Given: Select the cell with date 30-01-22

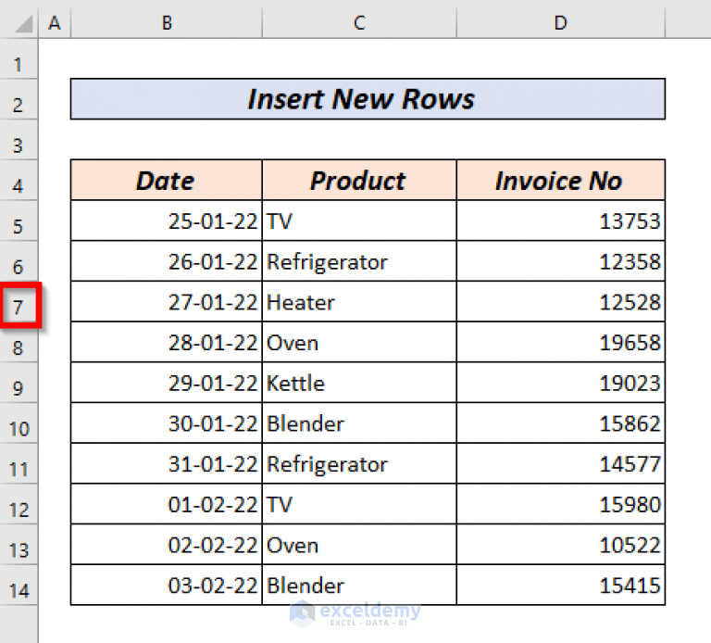Looking at the screenshot, I should [x=167, y=422].
